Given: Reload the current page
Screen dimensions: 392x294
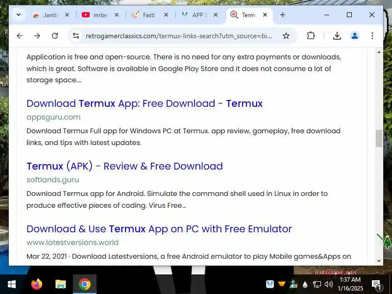Looking at the screenshot, I should click(x=55, y=36).
